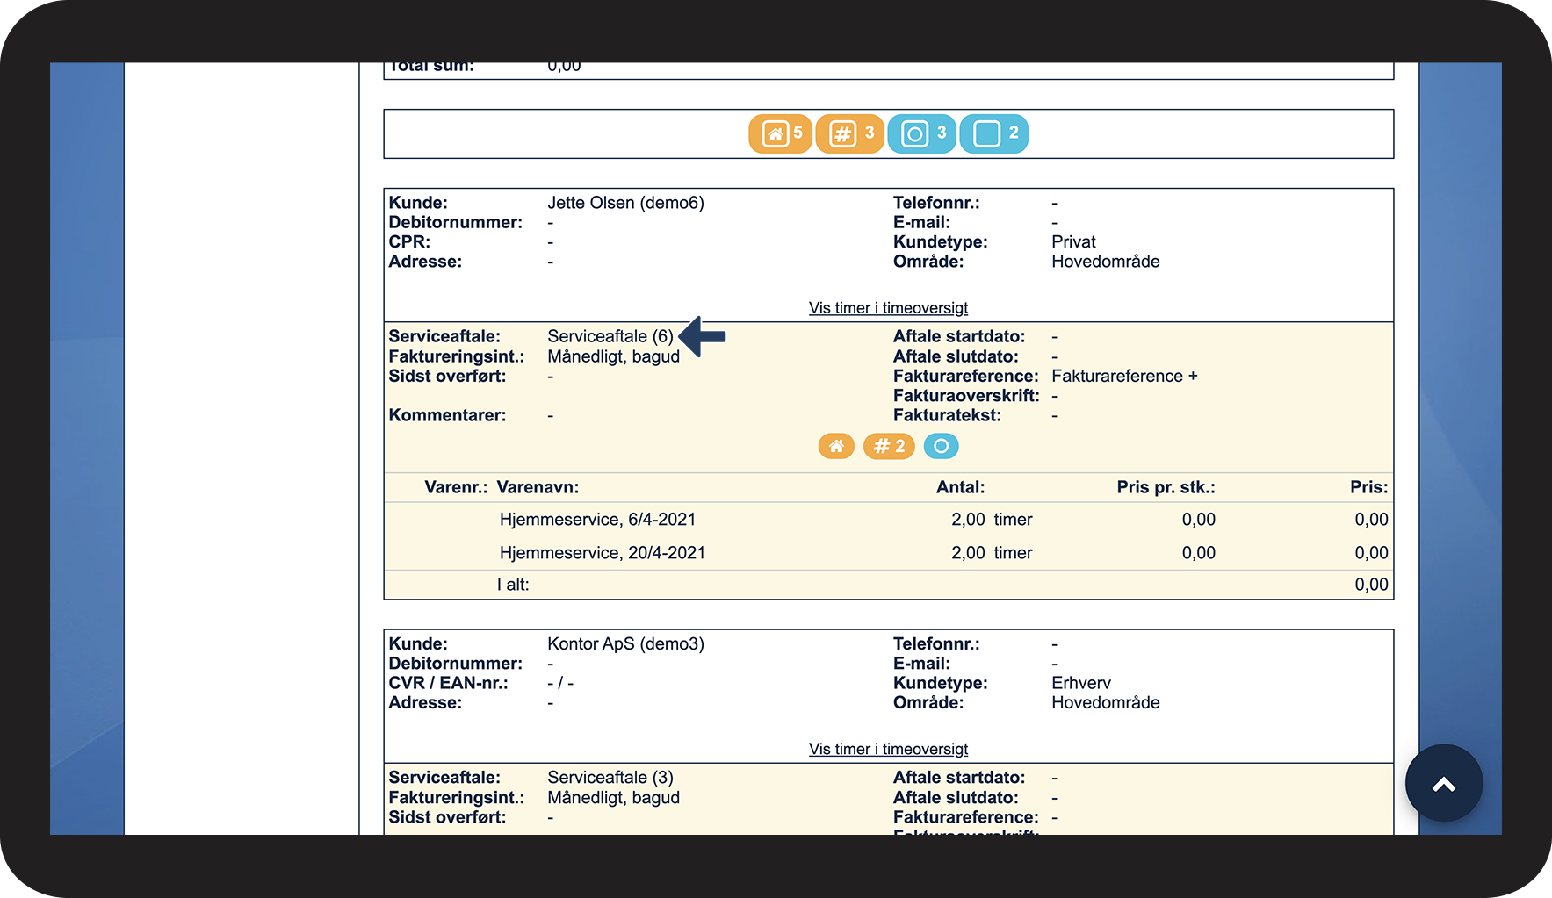Click the orange house badge showing 5
The width and height of the screenshot is (1552, 898).
tap(780, 133)
